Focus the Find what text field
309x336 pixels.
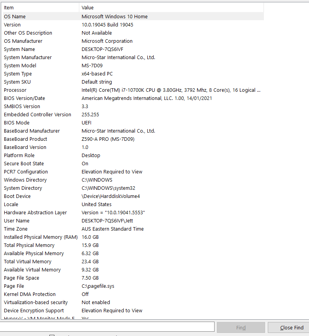107,327
